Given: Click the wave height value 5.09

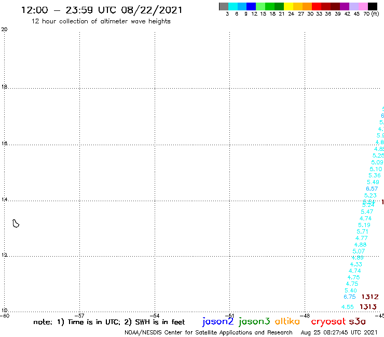Looking at the screenshot, I should [x=377, y=162].
